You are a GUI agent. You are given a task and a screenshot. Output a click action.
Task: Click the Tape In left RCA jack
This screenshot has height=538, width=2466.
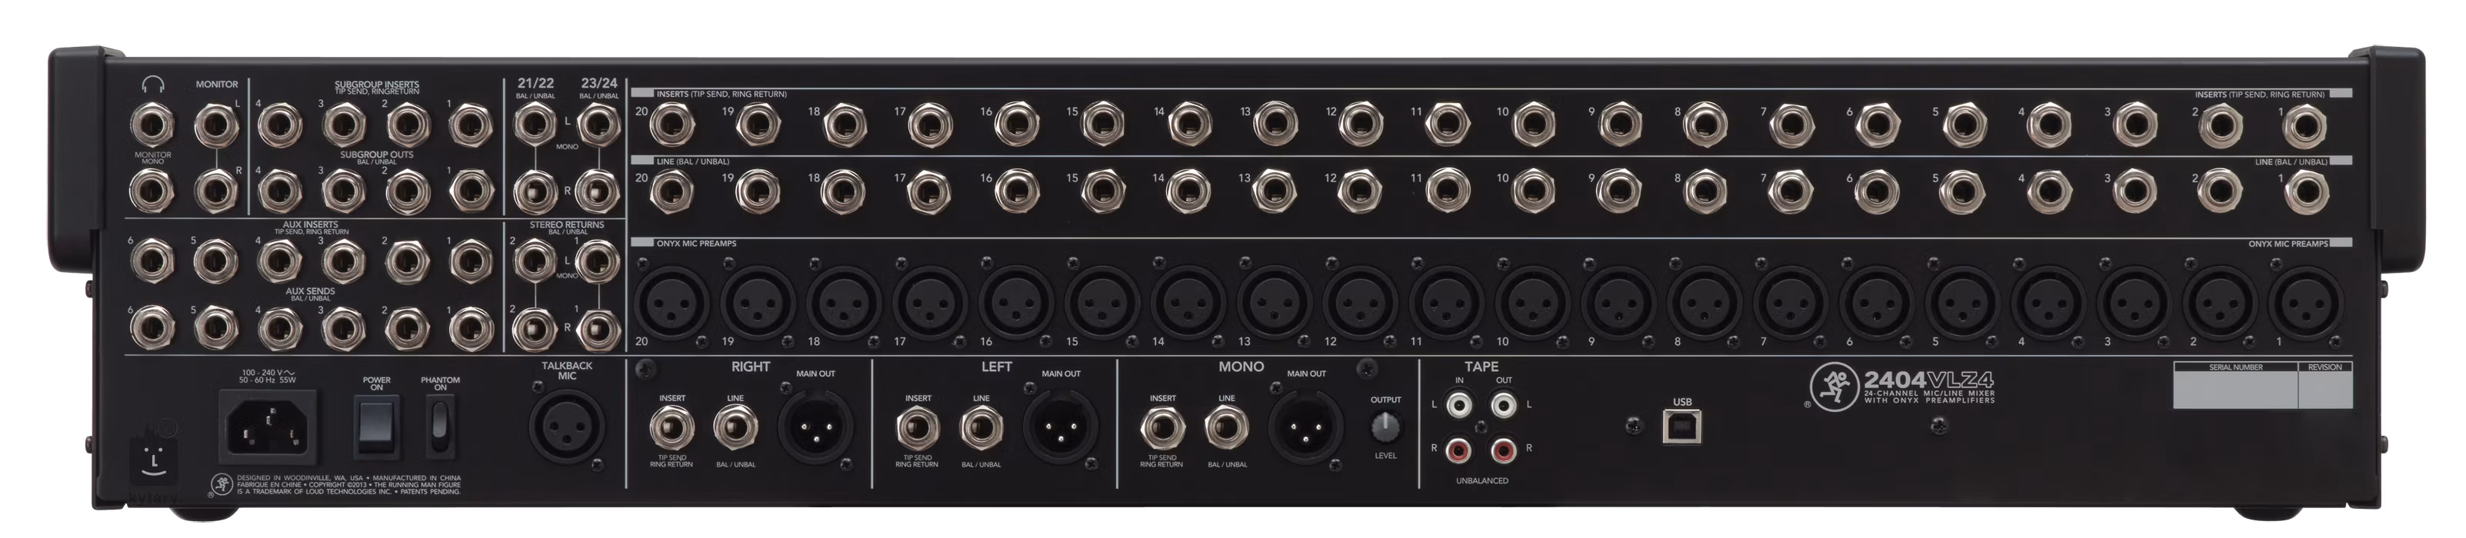pos(1461,407)
